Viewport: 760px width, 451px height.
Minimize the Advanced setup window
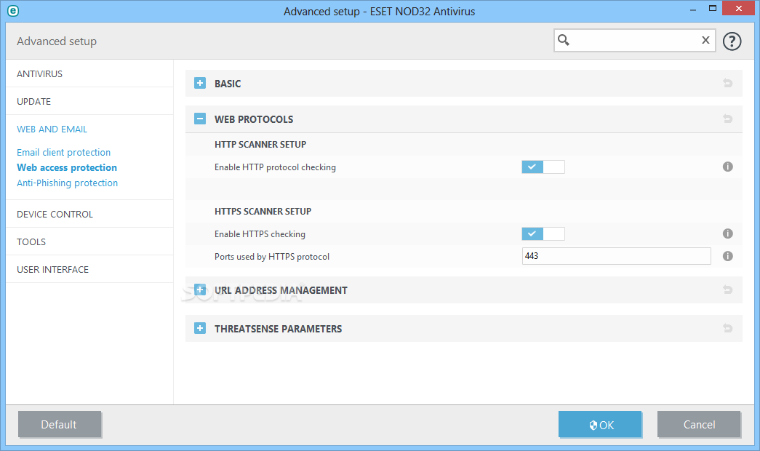coord(693,9)
